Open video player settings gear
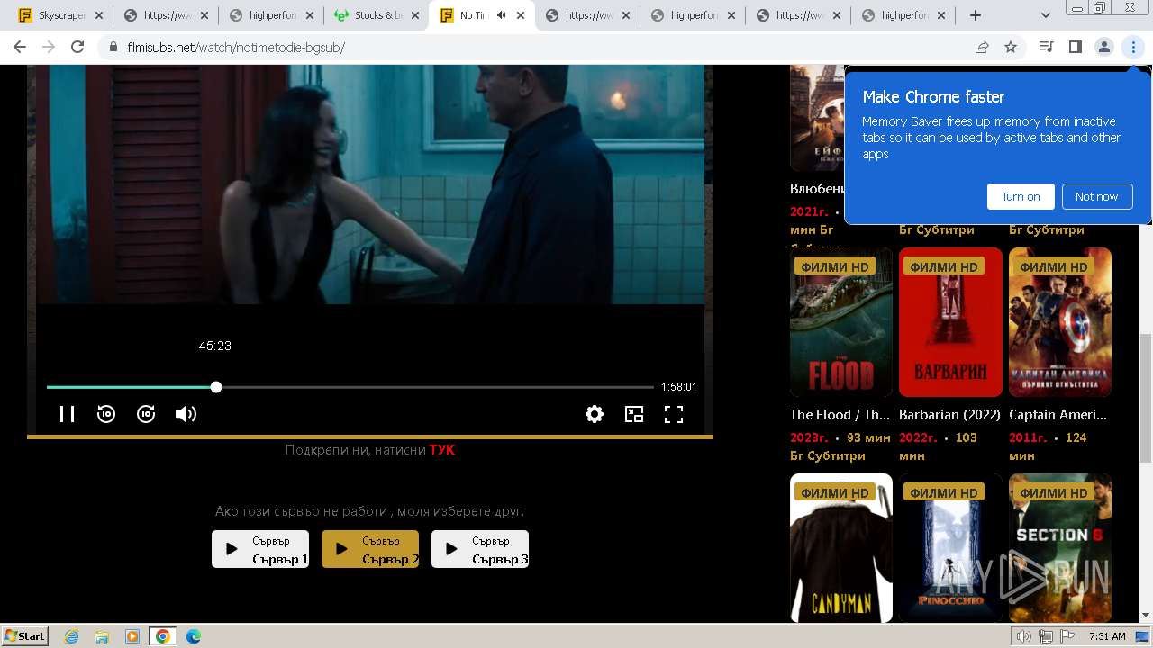The height and width of the screenshot is (648, 1153). tap(595, 414)
